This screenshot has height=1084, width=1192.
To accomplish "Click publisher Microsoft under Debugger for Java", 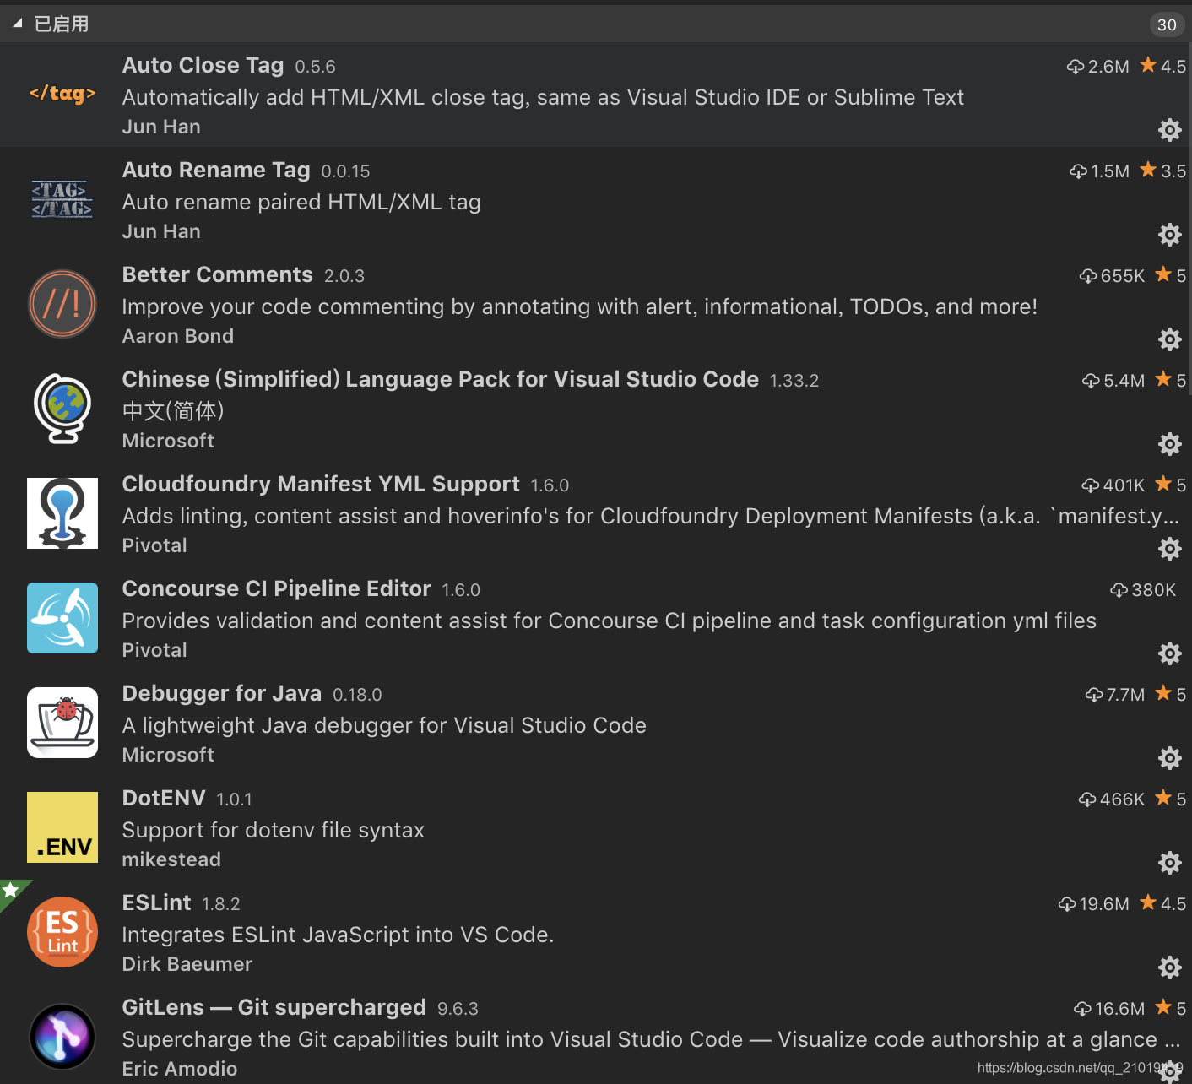I will tap(168, 755).
